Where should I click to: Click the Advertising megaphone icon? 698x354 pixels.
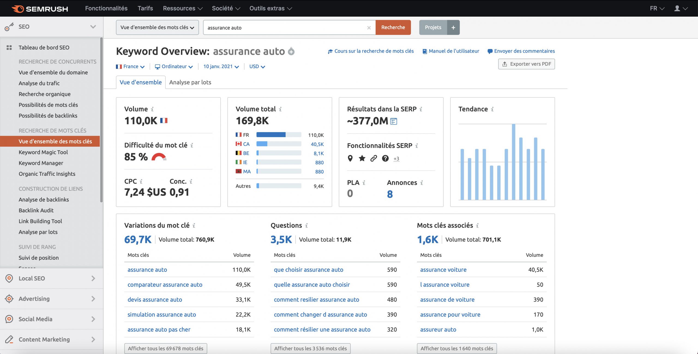click(8, 298)
